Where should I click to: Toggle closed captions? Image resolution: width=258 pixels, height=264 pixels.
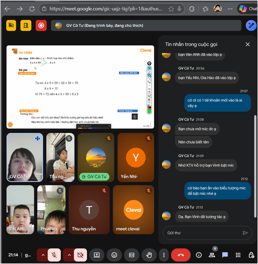132,255
